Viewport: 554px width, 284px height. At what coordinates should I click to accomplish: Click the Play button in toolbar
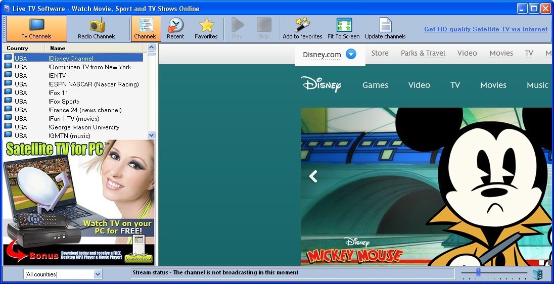tap(237, 29)
